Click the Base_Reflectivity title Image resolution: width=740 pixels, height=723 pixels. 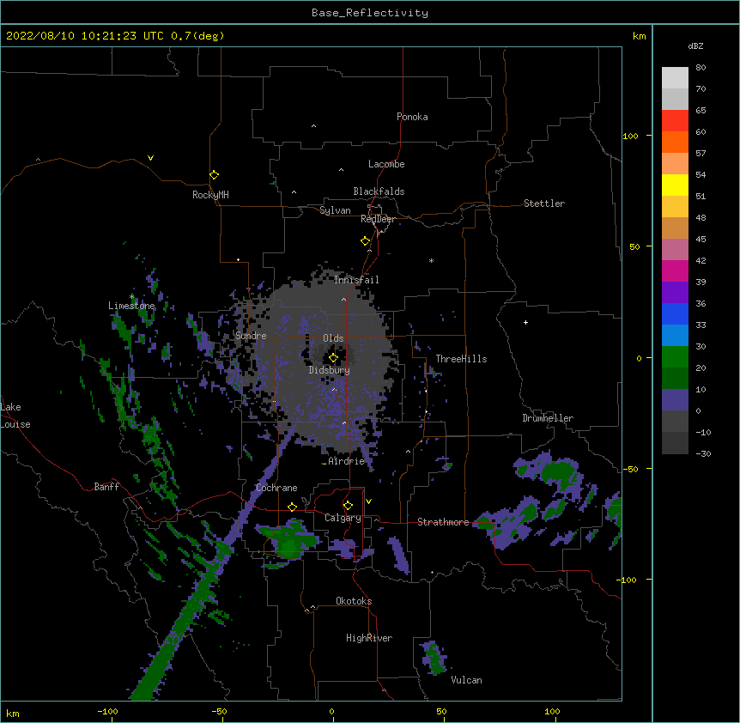click(x=370, y=13)
